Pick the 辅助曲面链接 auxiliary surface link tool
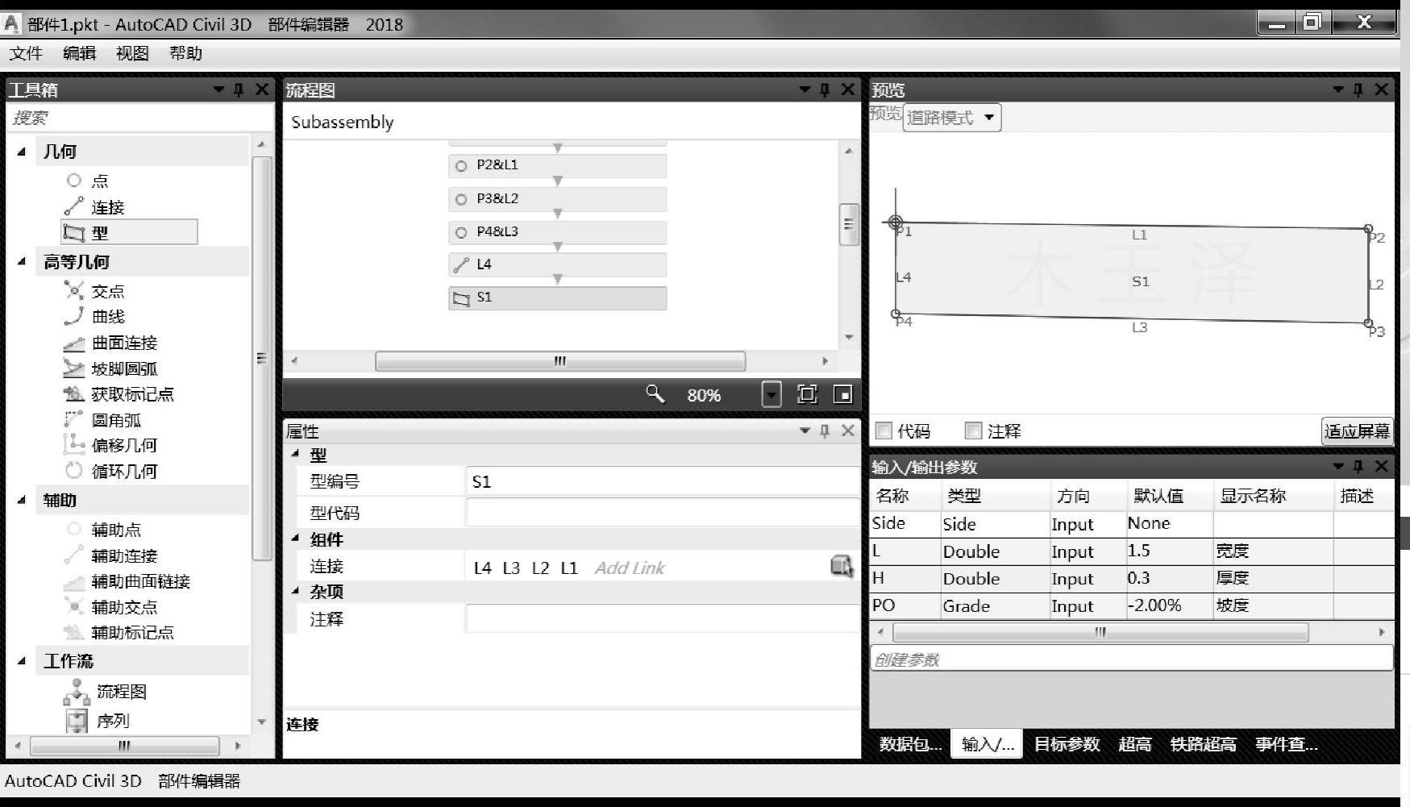Image resolution: width=1410 pixels, height=807 pixels. coord(127,581)
